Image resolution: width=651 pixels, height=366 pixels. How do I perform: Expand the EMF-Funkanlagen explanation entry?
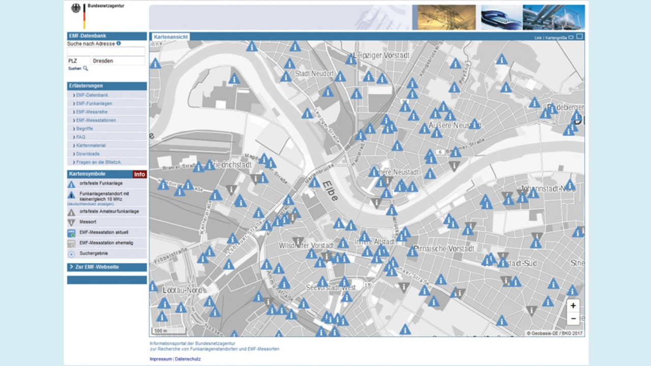point(94,104)
